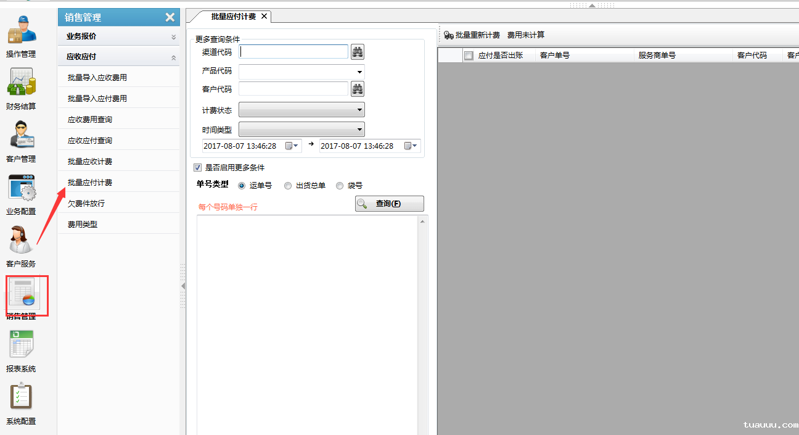Viewport: 799px width, 435px height.
Task: Open the start date calendar picker
Action: click(x=289, y=146)
